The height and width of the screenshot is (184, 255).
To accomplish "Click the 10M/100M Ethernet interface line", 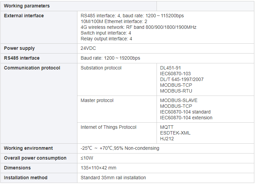I will click(x=114, y=21).
